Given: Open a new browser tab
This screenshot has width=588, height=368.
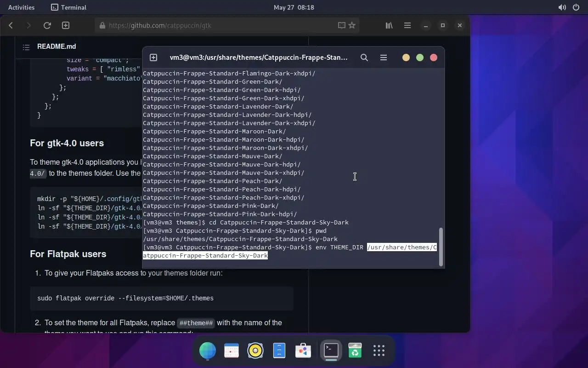Looking at the screenshot, I should point(66,26).
